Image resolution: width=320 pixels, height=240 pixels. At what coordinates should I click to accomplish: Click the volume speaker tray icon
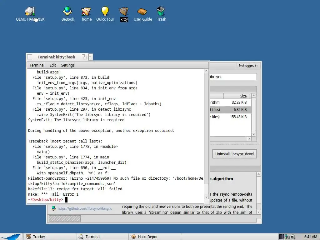pos(293,237)
